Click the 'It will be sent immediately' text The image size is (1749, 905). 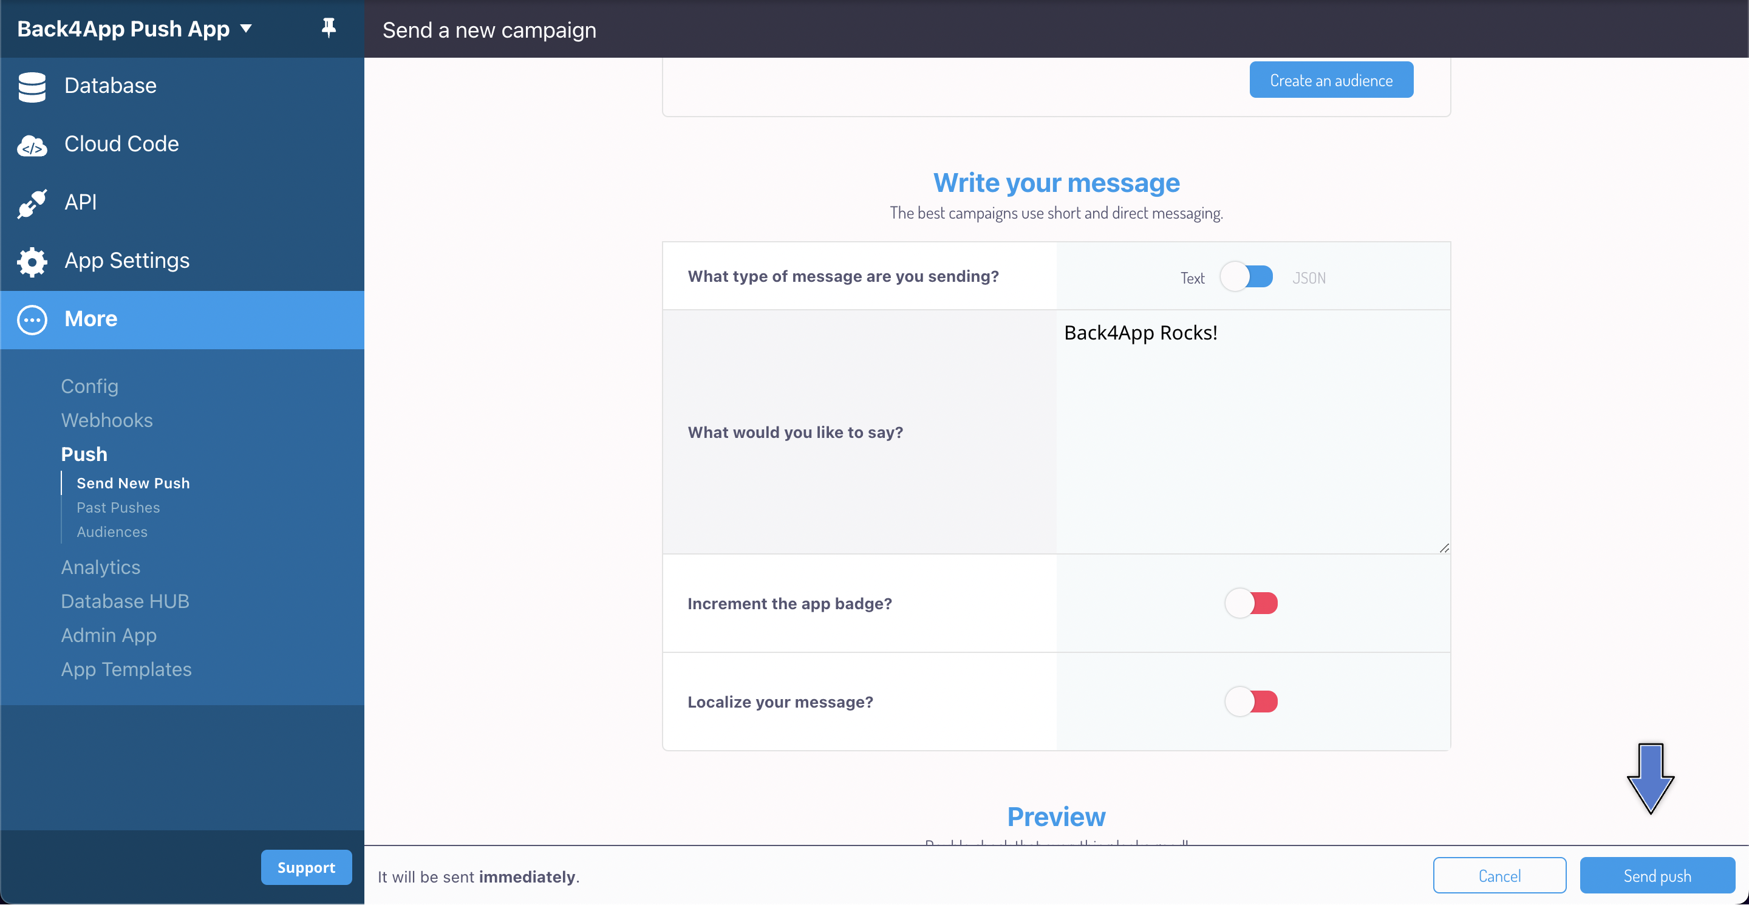[x=479, y=877]
